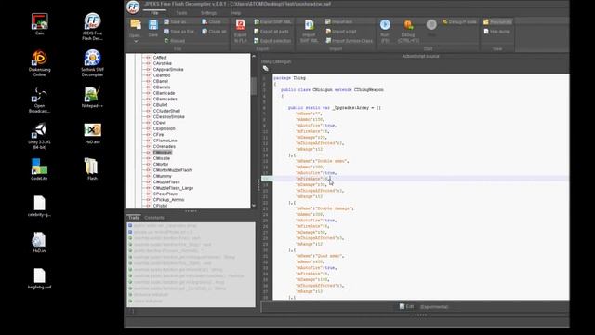Select CGrenades class in tree

165,147
